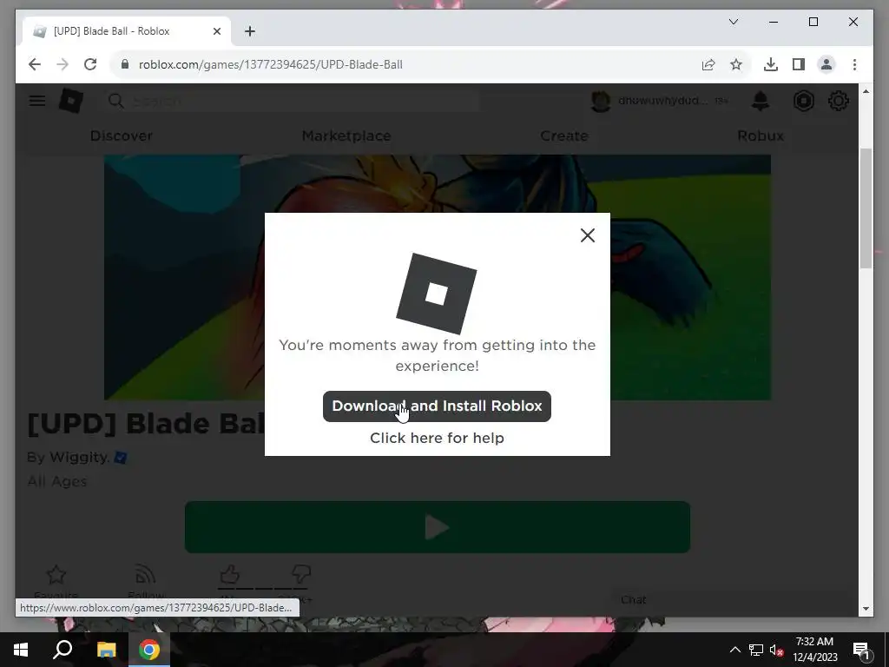Open the user avatar profile

click(x=601, y=101)
